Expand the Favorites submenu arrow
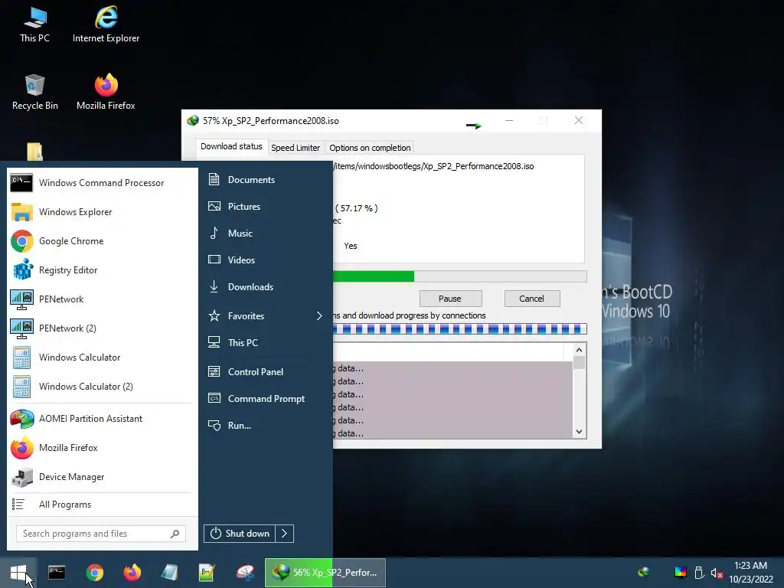 (x=319, y=315)
